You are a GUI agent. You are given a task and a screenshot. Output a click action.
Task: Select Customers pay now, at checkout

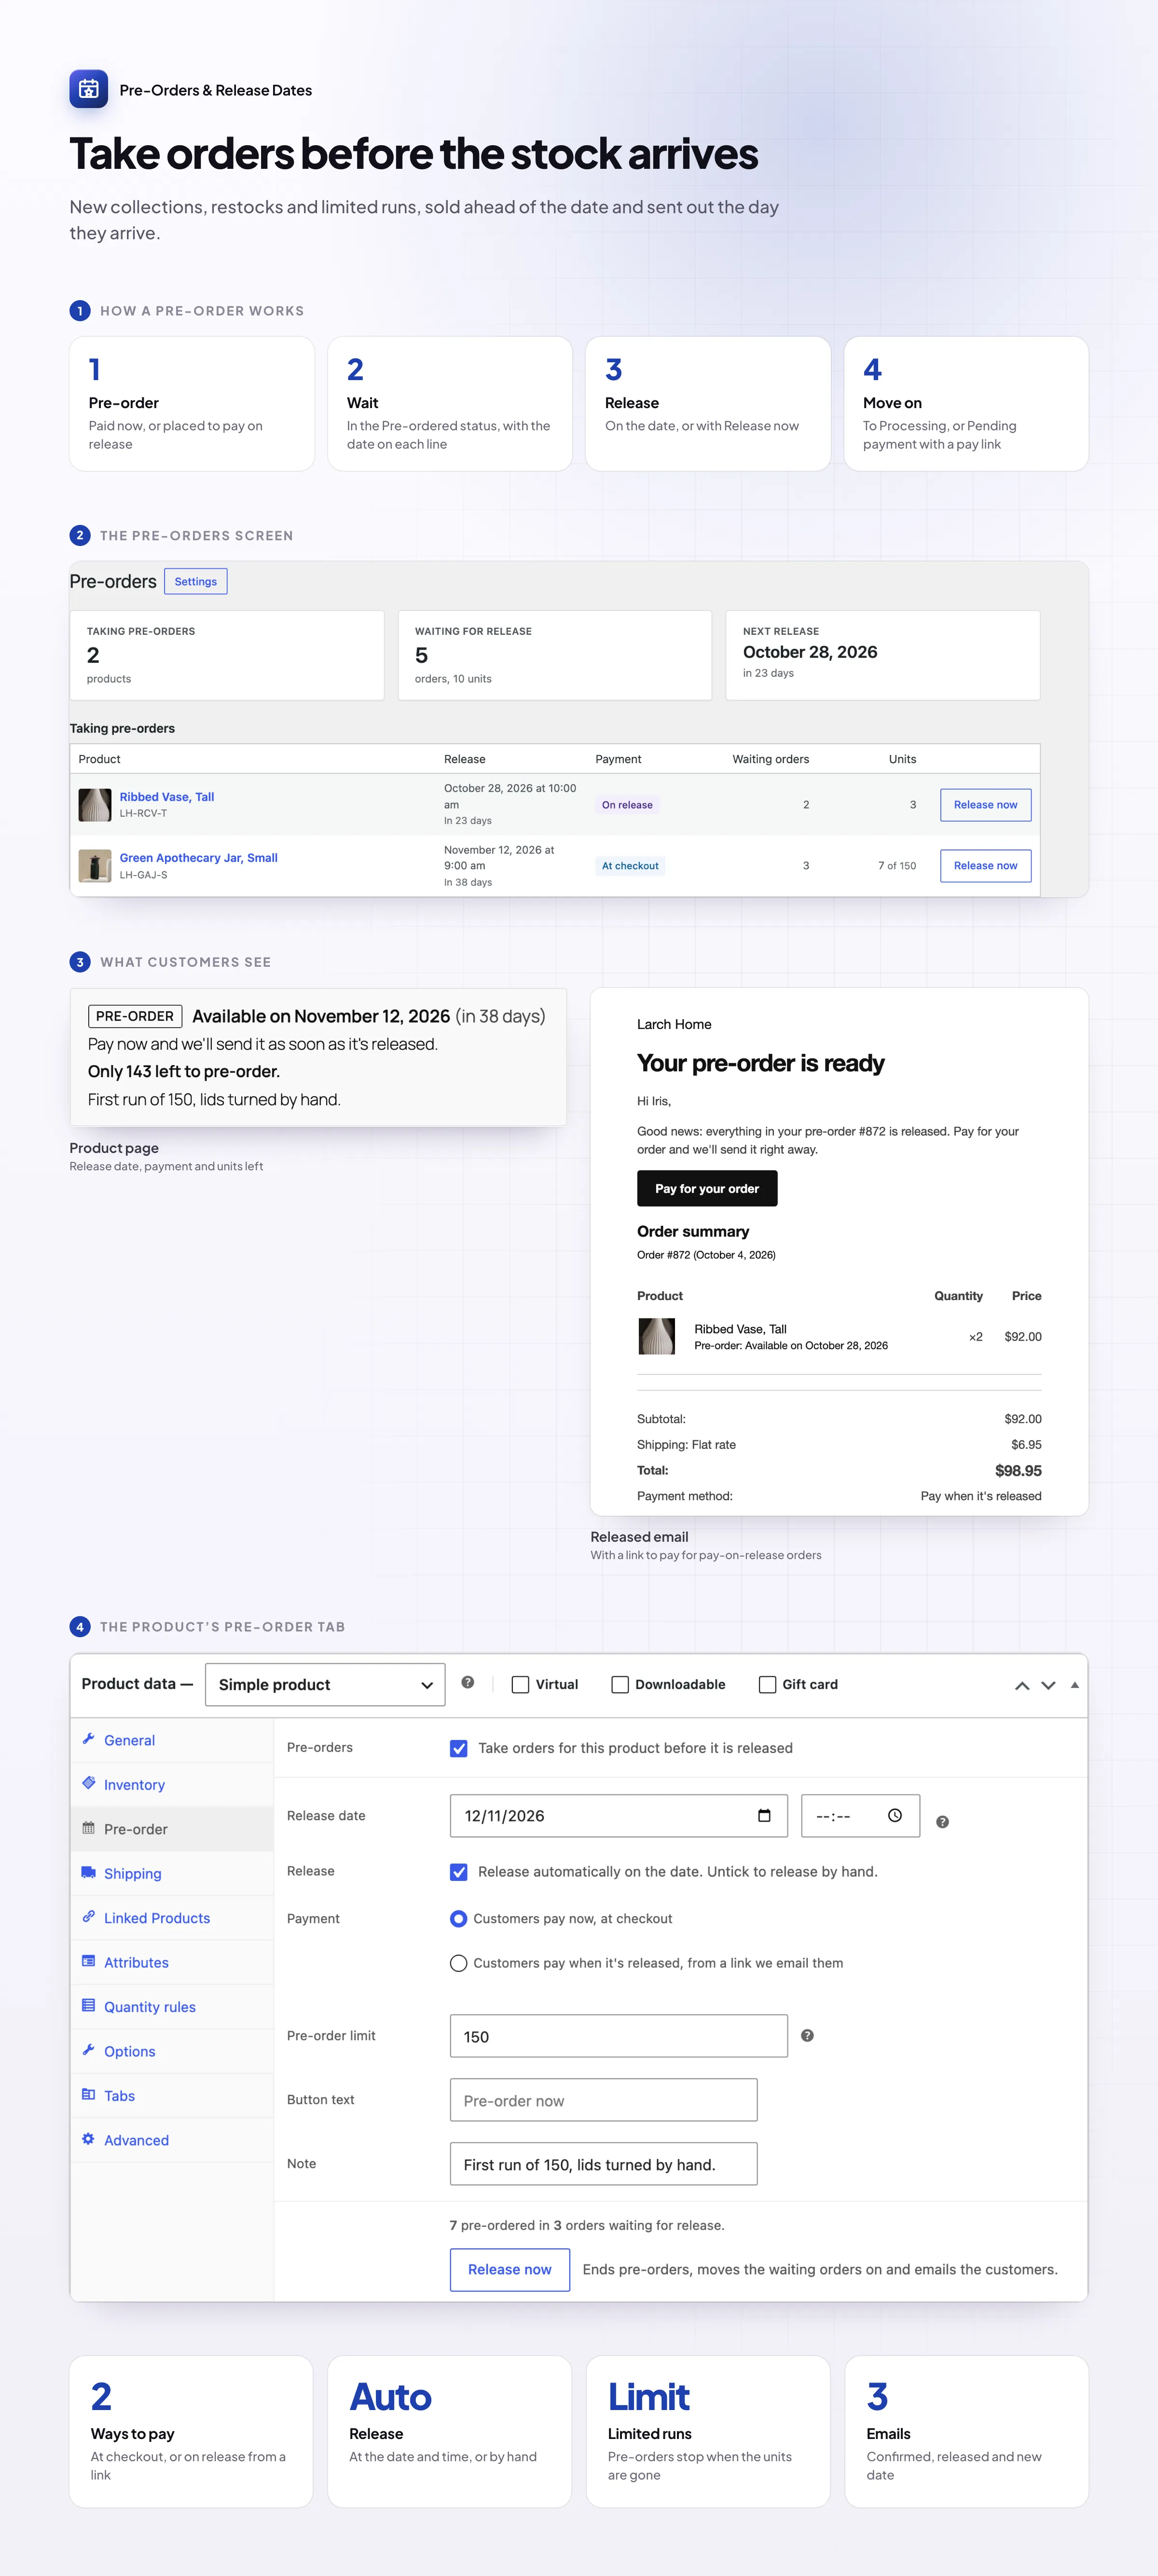pyautogui.click(x=458, y=1918)
